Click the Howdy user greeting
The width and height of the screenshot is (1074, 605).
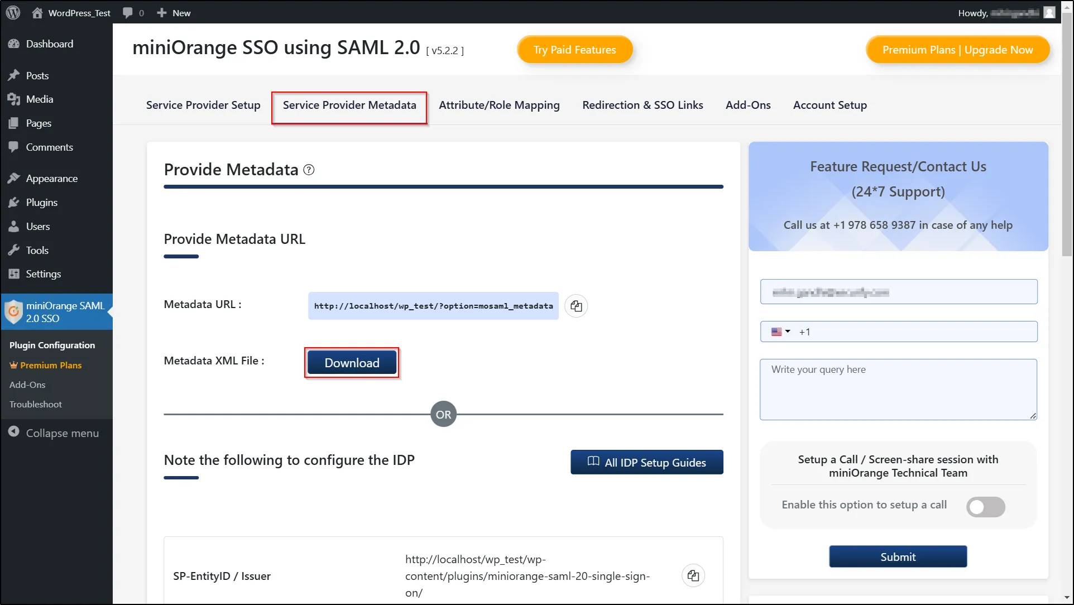(x=998, y=13)
